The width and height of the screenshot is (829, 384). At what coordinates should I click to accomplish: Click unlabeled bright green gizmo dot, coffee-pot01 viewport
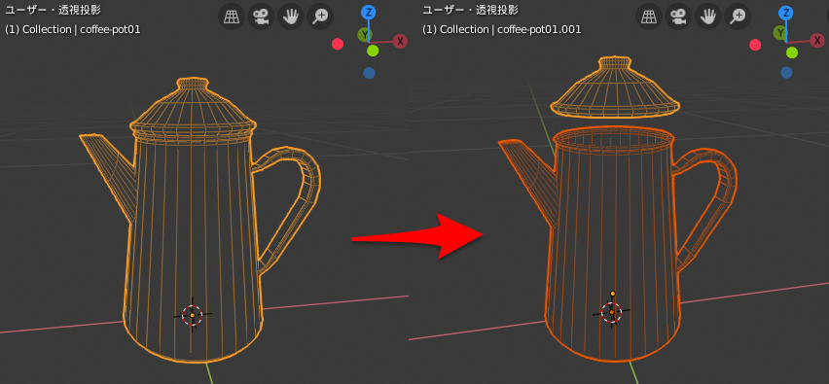tap(373, 51)
